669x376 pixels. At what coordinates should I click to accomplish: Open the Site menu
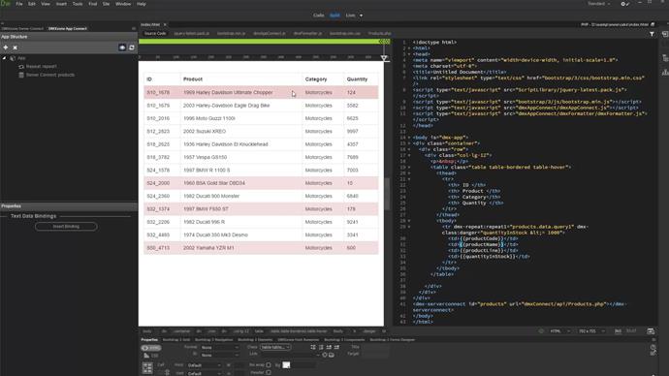106,4
